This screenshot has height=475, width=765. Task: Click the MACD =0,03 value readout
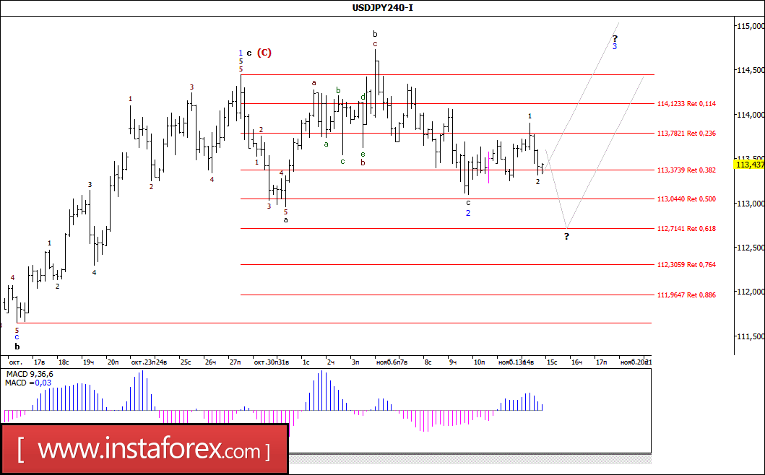(27, 383)
